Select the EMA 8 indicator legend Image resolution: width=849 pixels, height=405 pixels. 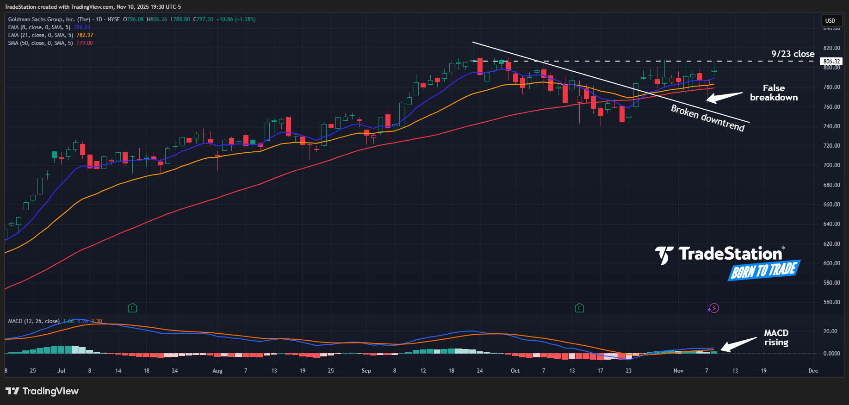[x=39, y=27]
